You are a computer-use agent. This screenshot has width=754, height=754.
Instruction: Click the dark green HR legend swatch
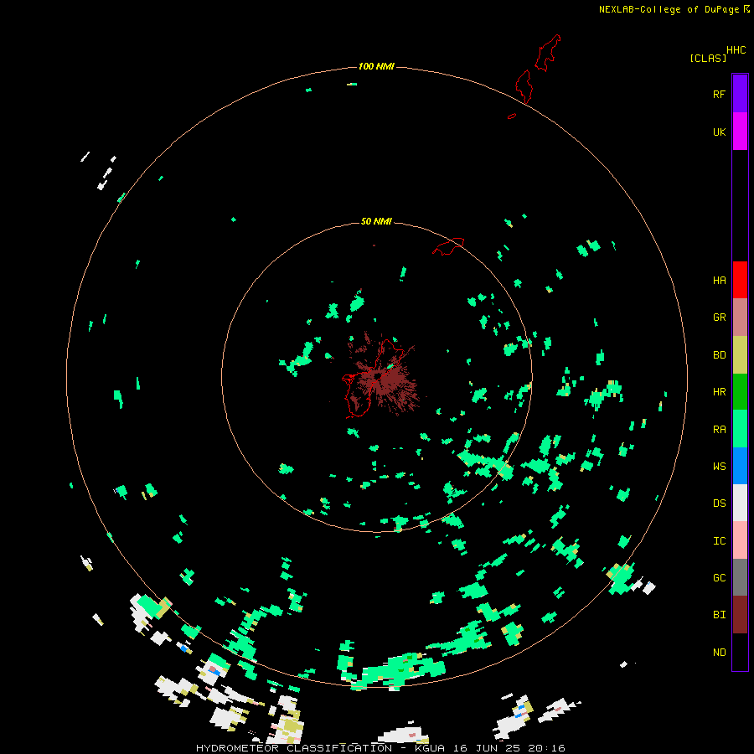click(x=740, y=391)
